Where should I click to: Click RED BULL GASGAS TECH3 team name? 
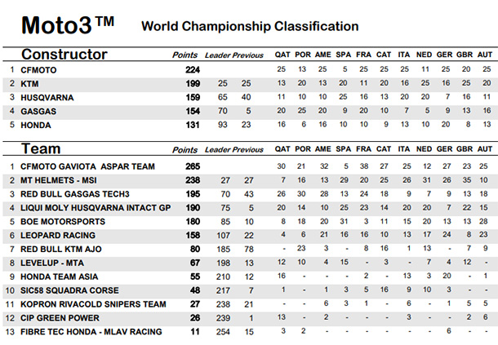point(75,194)
